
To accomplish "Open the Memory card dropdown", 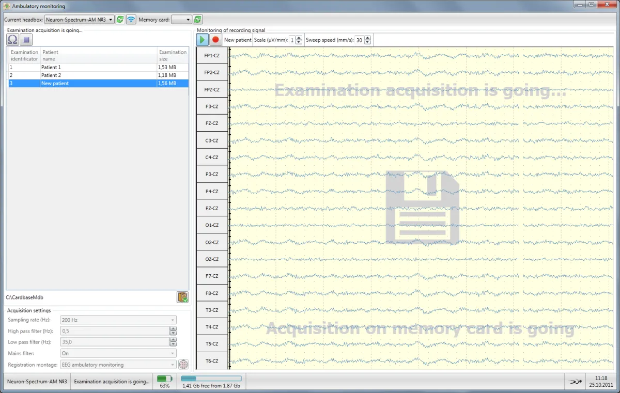I will pyautogui.click(x=181, y=20).
